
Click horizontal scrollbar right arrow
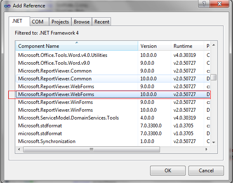[207, 149]
